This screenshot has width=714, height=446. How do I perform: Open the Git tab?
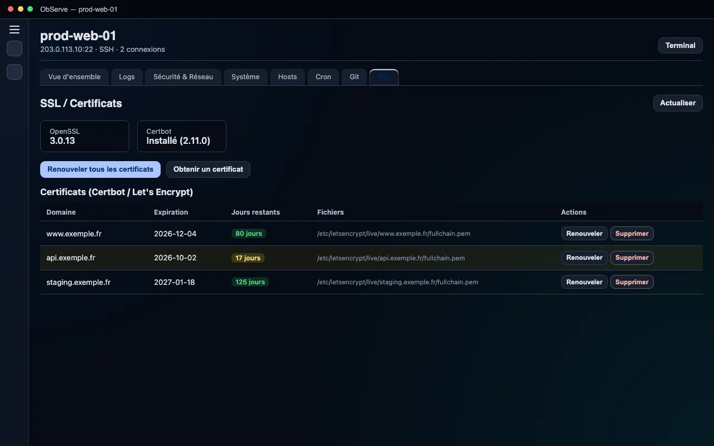point(354,77)
